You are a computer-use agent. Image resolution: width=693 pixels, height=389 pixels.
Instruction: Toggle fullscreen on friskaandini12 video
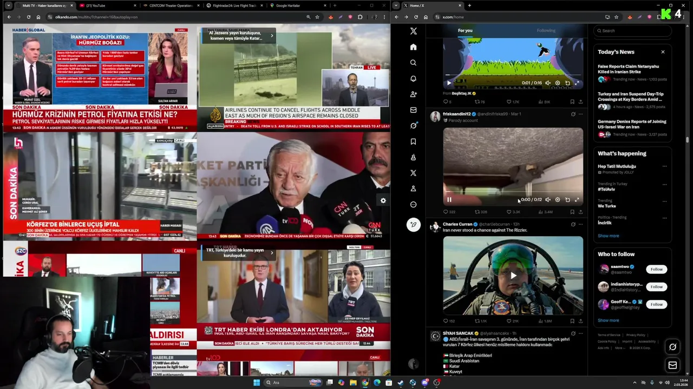coord(577,199)
